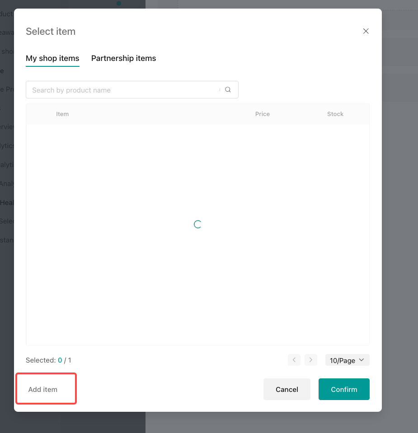Close the Select item dialog
The width and height of the screenshot is (418, 433).
pyautogui.click(x=366, y=31)
